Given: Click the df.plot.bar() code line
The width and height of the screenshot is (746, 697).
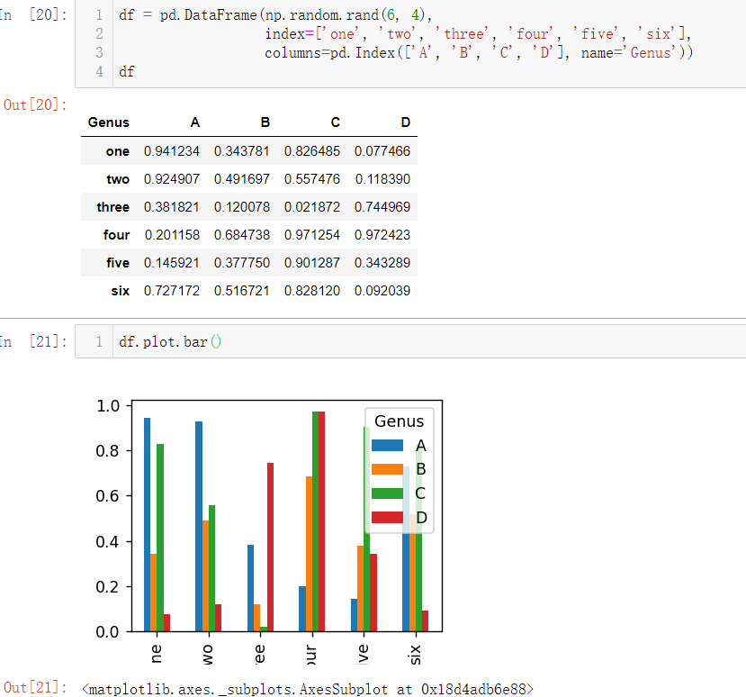Looking at the screenshot, I should point(169,340).
